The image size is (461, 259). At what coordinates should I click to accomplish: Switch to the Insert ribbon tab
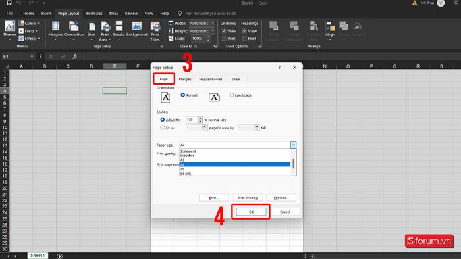(x=46, y=14)
